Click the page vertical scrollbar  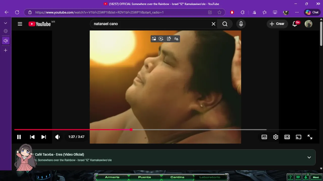(x=321, y=33)
